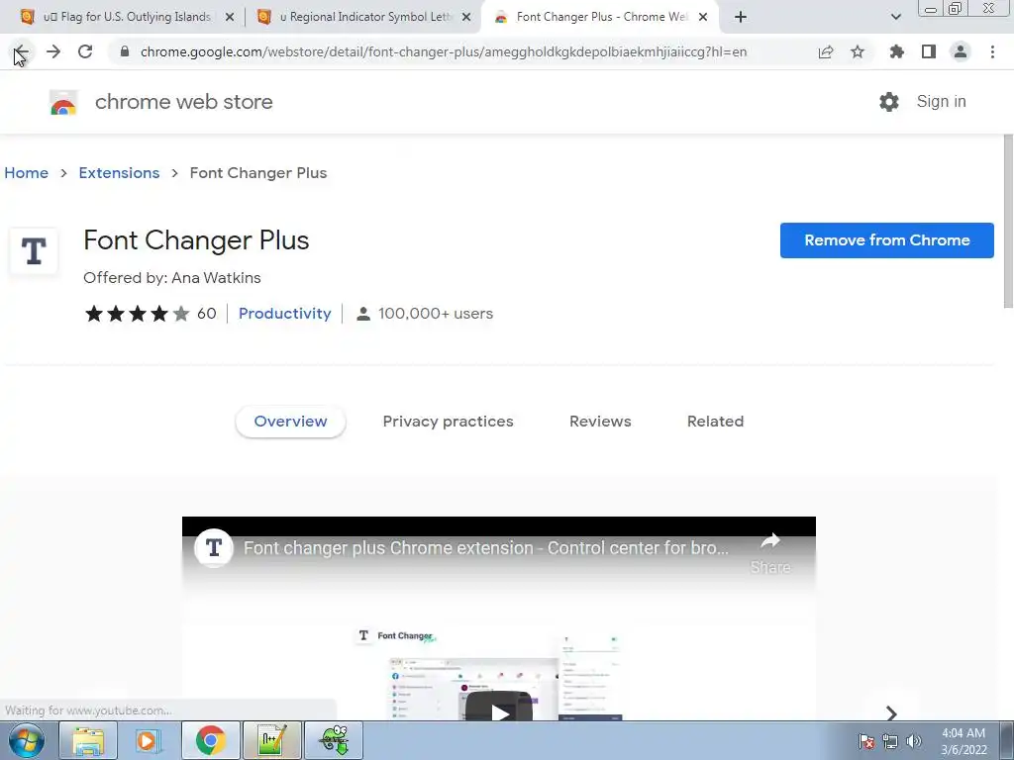Open the volume speaker tray icon
The width and height of the screenshot is (1014, 760).
[914, 741]
